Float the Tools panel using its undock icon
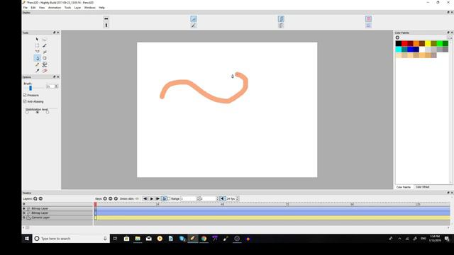 54,33
